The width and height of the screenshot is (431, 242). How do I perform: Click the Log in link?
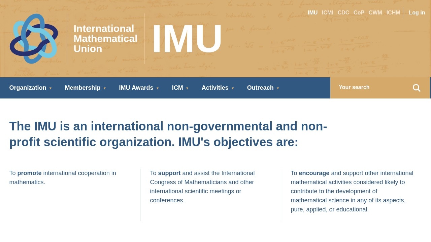(x=417, y=13)
